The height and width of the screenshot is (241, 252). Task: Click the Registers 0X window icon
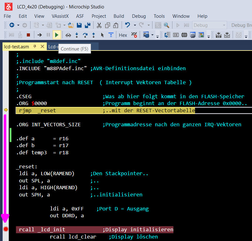click(x=176, y=35)
